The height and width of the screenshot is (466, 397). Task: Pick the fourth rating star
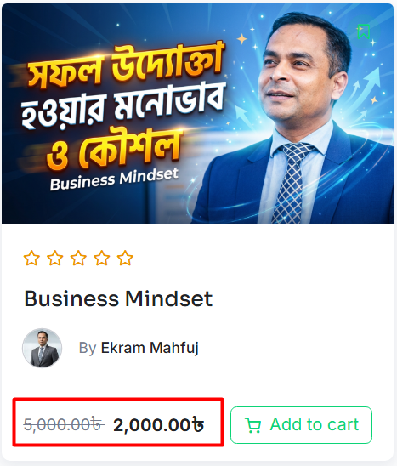click(102, 258)
